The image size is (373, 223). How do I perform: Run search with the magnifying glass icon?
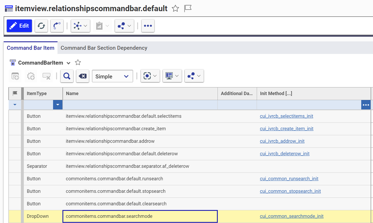click(x=66, y=76)
